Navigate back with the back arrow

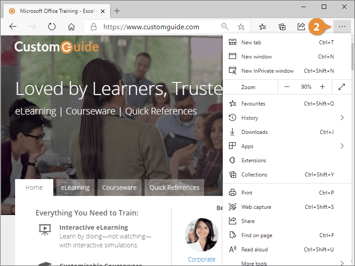[x=13, y=27]
